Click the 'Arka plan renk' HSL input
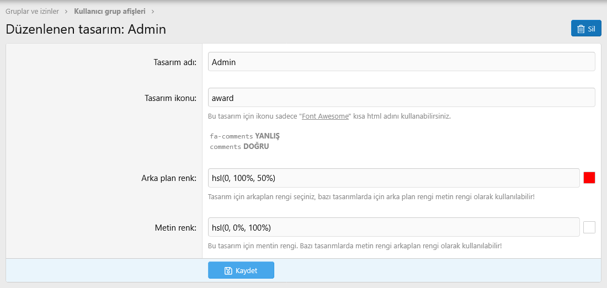607x288 pixels. tap(393, 178)
